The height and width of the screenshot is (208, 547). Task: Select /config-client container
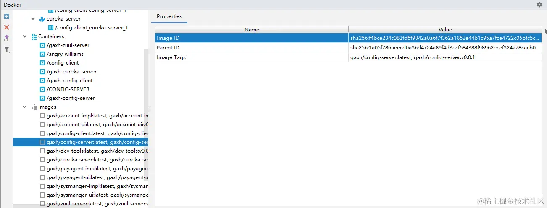click(x=63, y=63)
